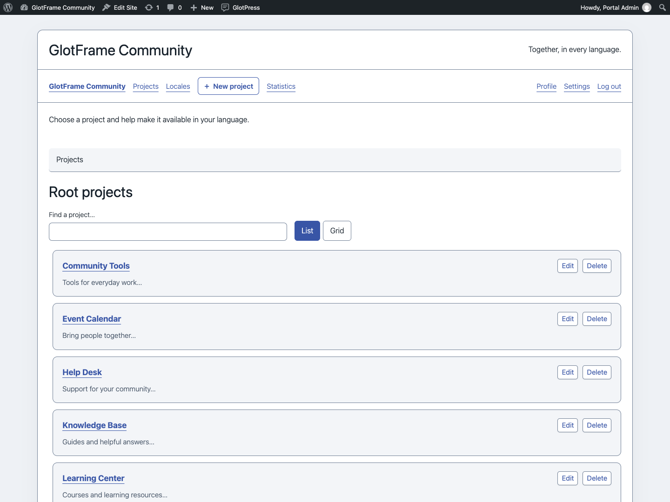This screenshot has height=502, width=670.
Task: Open the Knowledge Base project
Action: click(94, 425)
